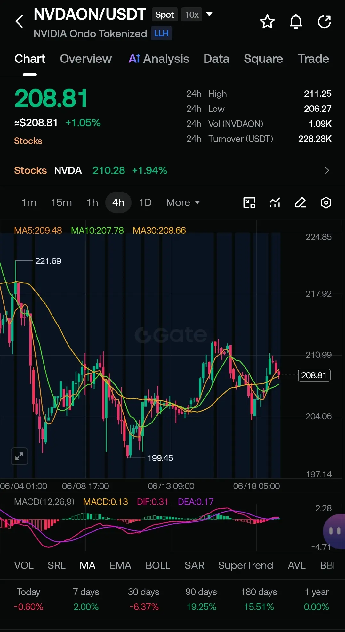This screenshot has width=345, height=632.
Task: Tap the NVDAON/USDT pair title
Action: (x=90, y=14)
